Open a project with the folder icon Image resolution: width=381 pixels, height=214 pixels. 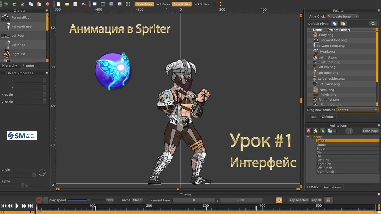point(67,4)
